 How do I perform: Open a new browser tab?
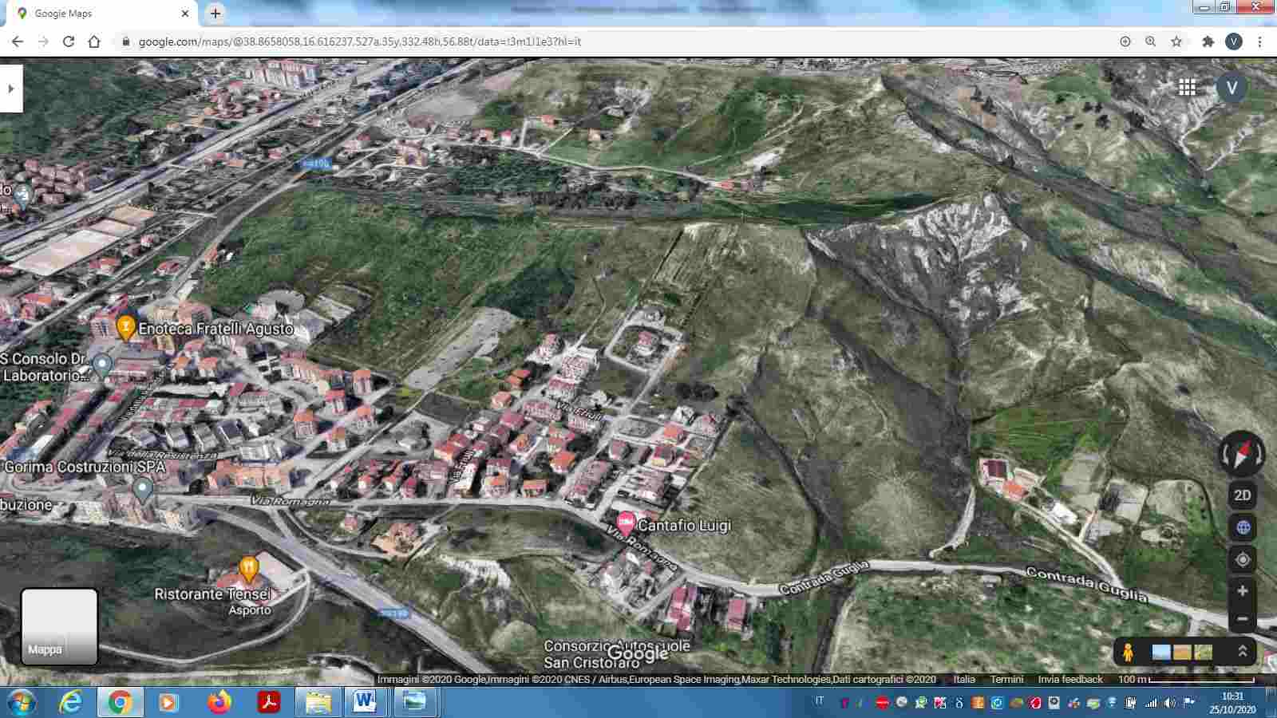tap(215, 14)
